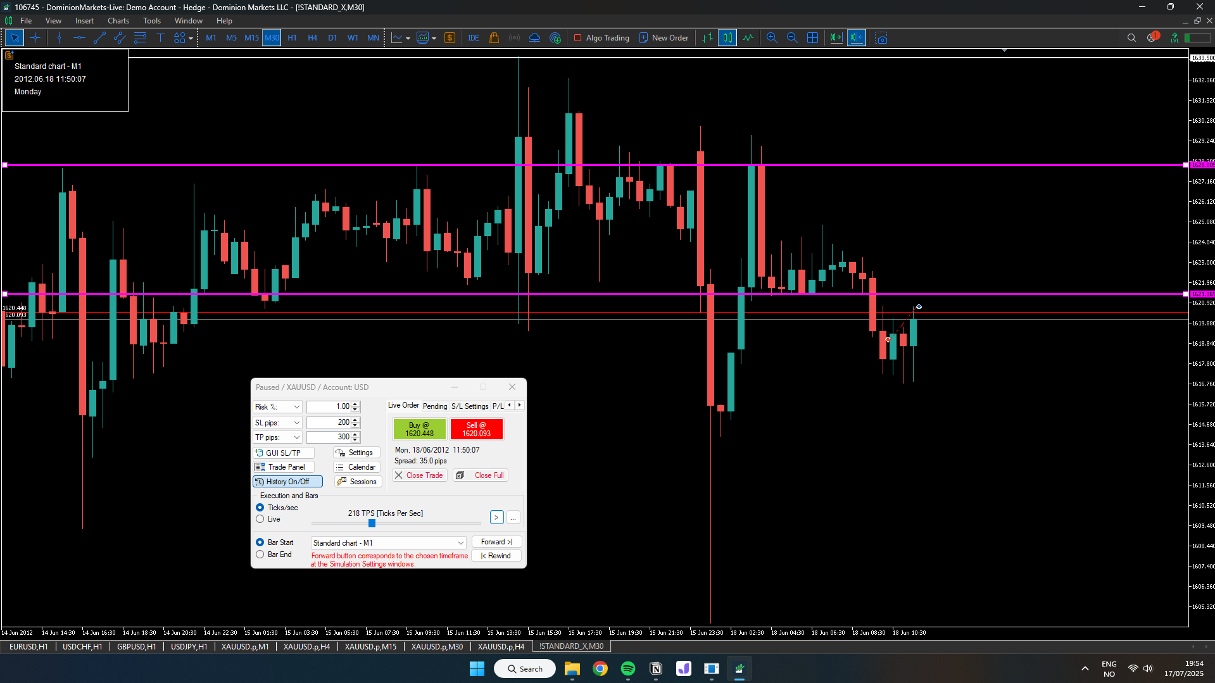Viewport: 1215px width, 683px height.
Task: Switch chart to bar chart mode
Action: pos(707,38)
